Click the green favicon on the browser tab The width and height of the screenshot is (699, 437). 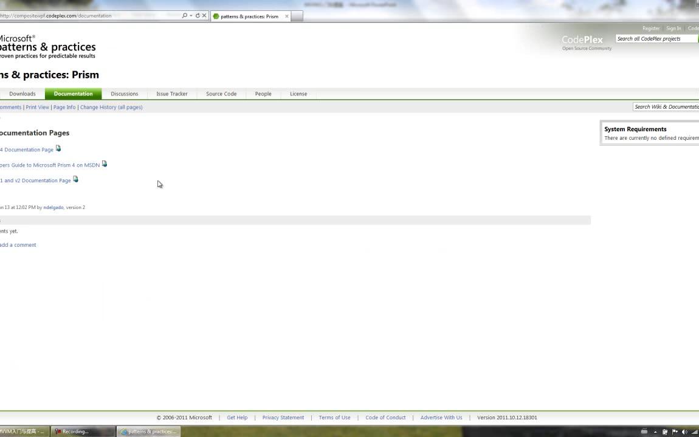pyautogui.click(x=216, y=16)
